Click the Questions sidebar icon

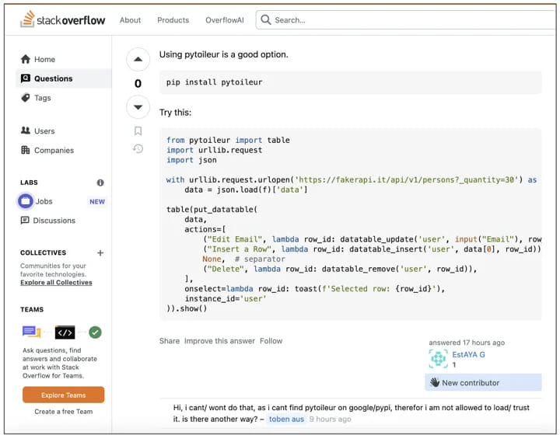coord(26,78)
